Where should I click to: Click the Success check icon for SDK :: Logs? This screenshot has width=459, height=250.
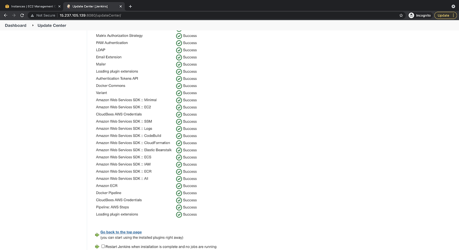pyautogui.click(x=179, y=129)
